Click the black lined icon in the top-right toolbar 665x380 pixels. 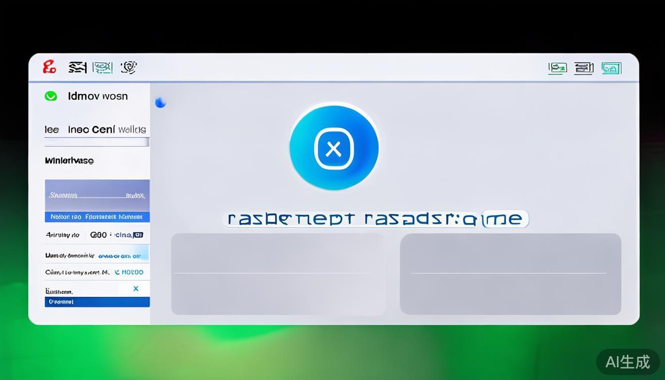pos(584,68)
